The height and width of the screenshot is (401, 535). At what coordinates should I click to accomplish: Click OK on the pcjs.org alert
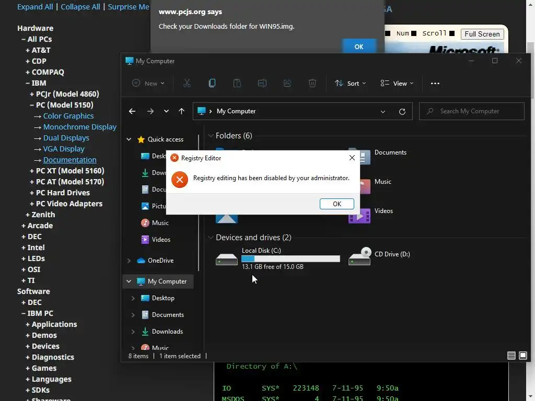pyautogui.click(x=359, y=46)
